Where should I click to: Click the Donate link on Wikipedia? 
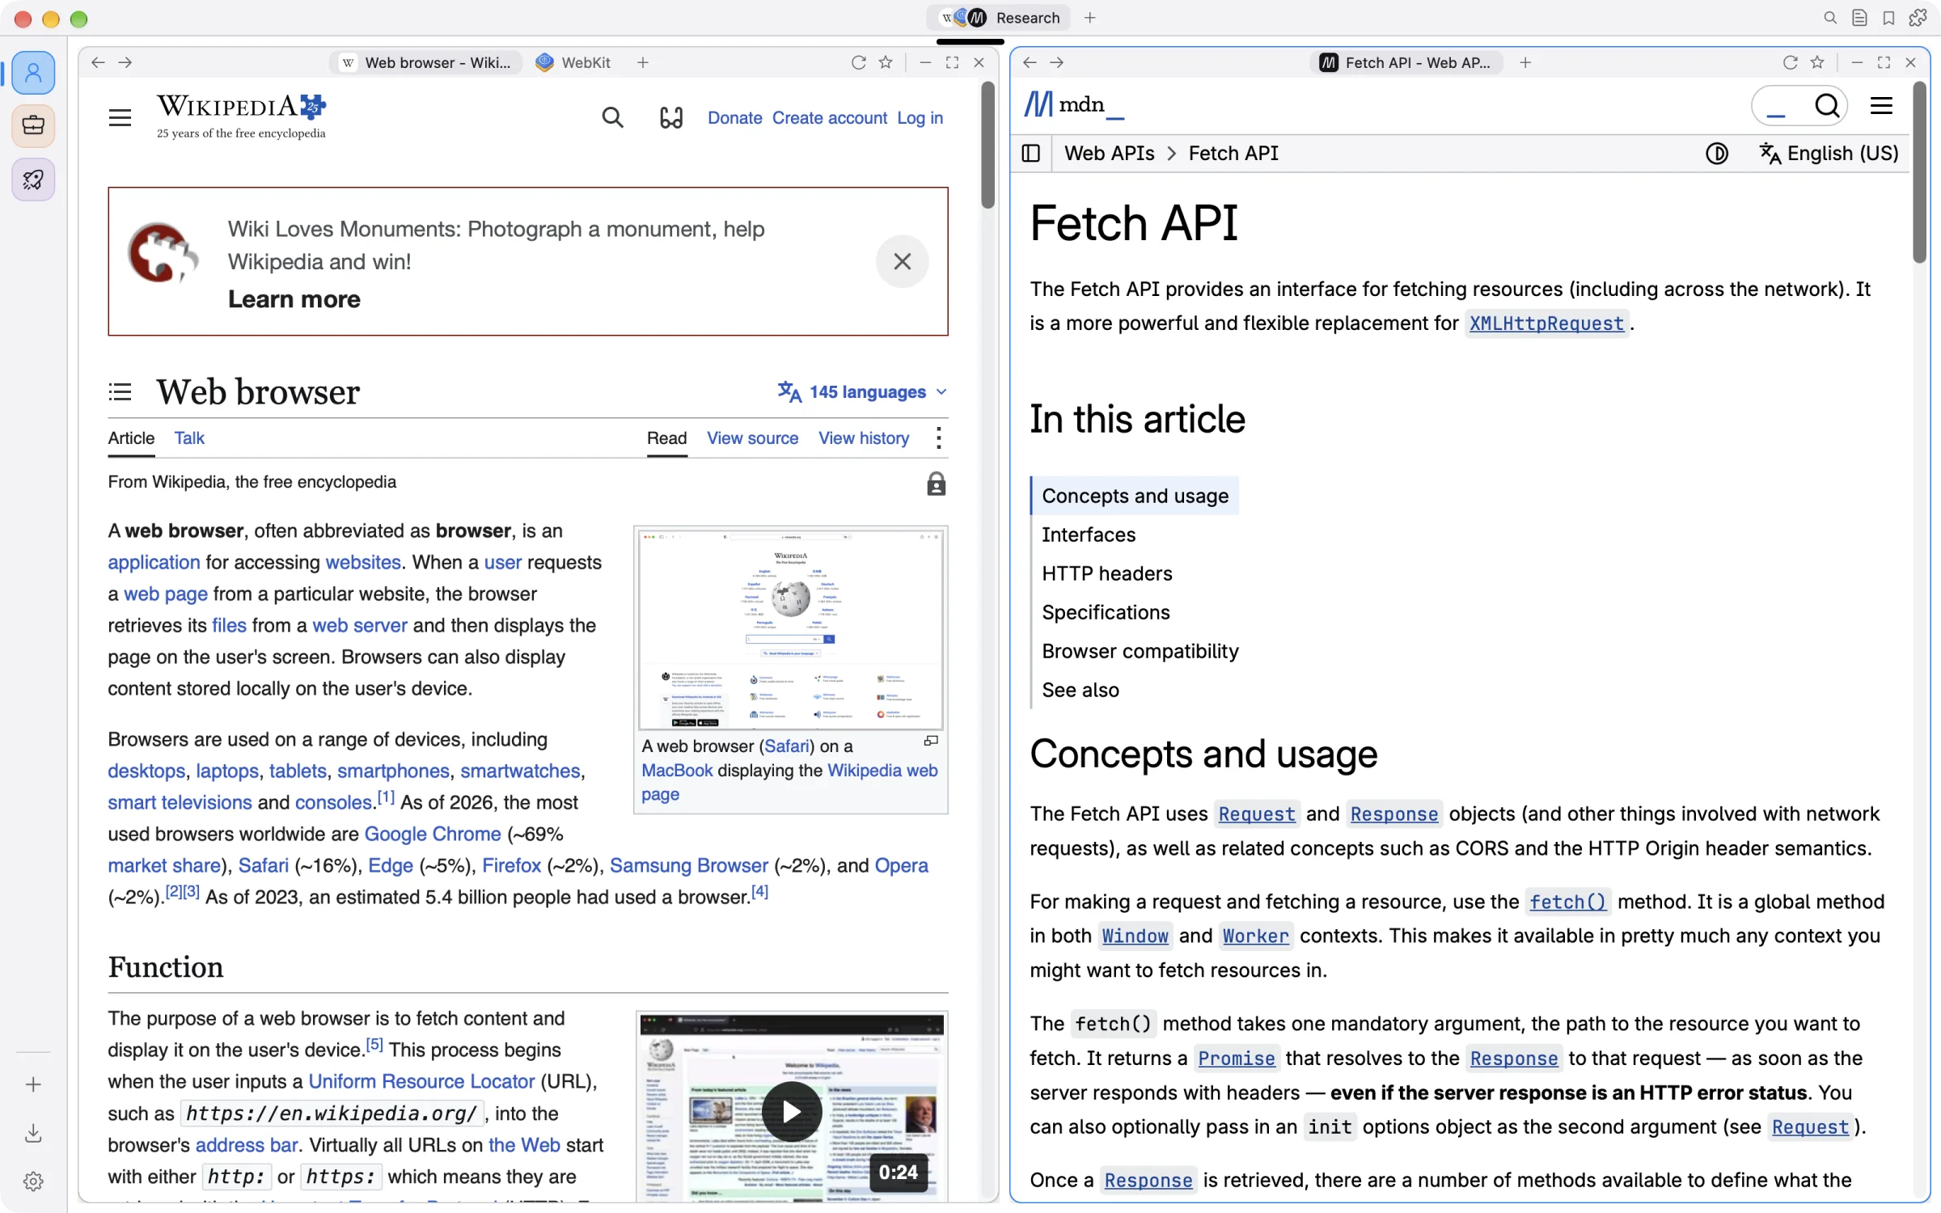pos(734,118)
